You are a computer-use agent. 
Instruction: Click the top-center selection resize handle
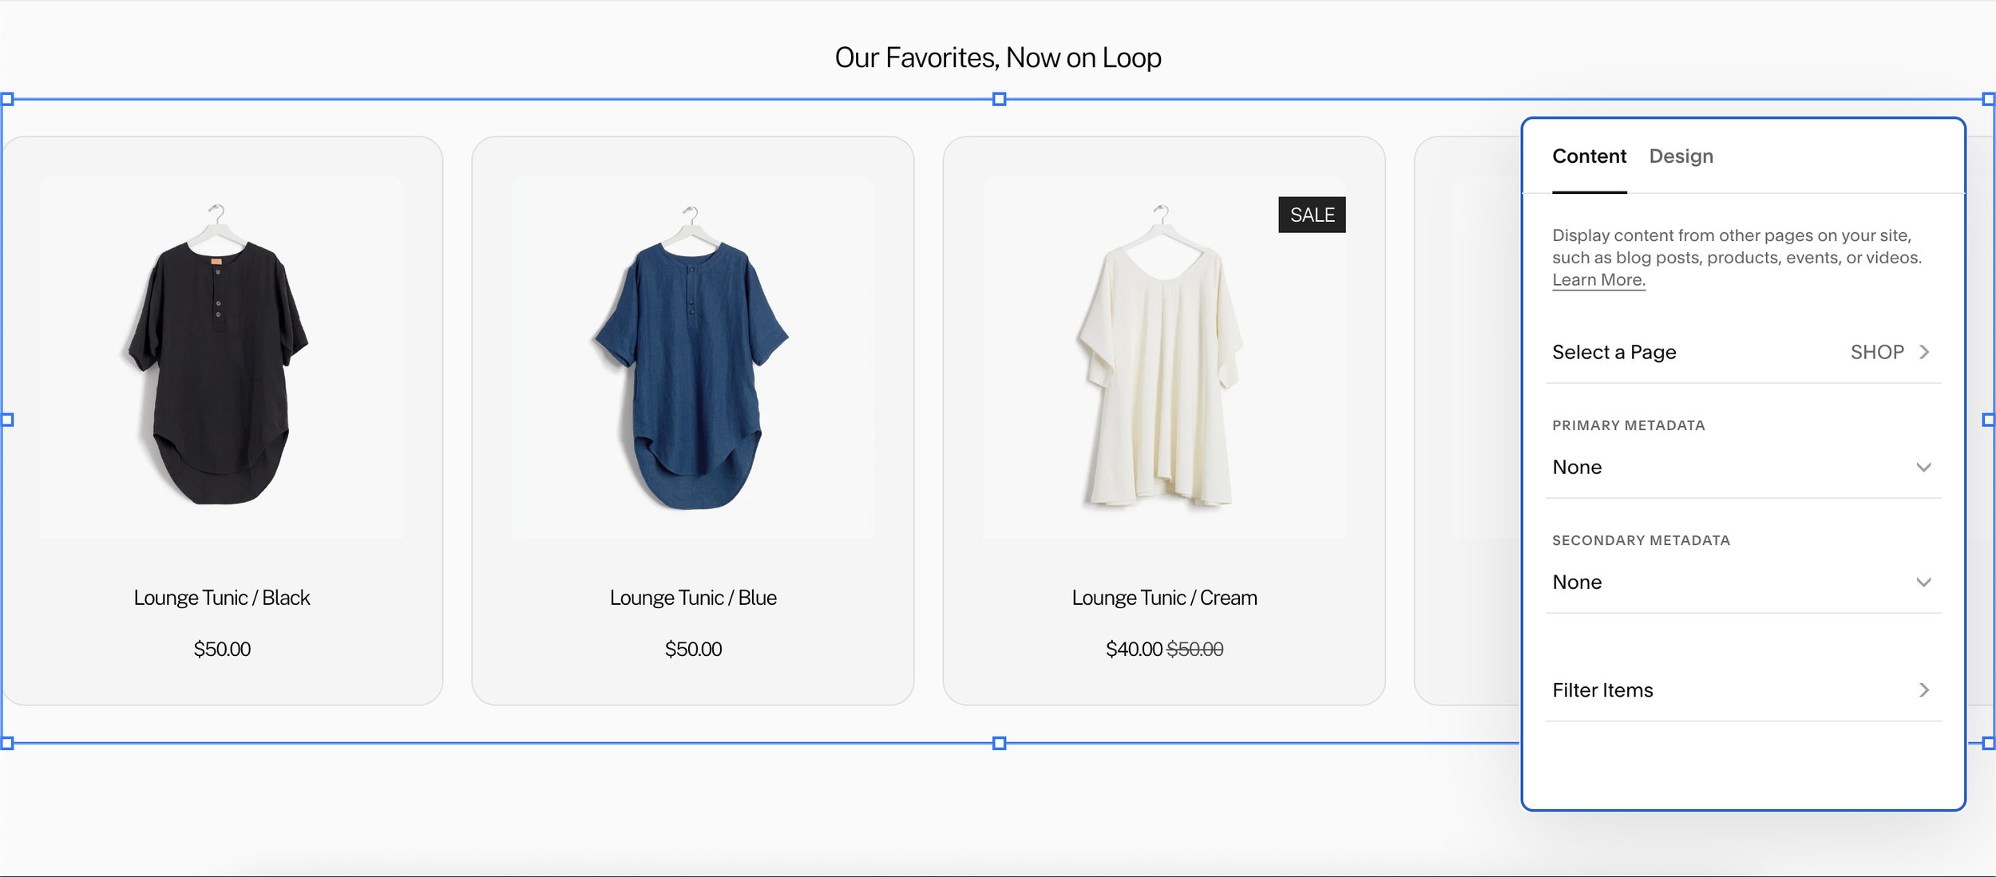998,97
